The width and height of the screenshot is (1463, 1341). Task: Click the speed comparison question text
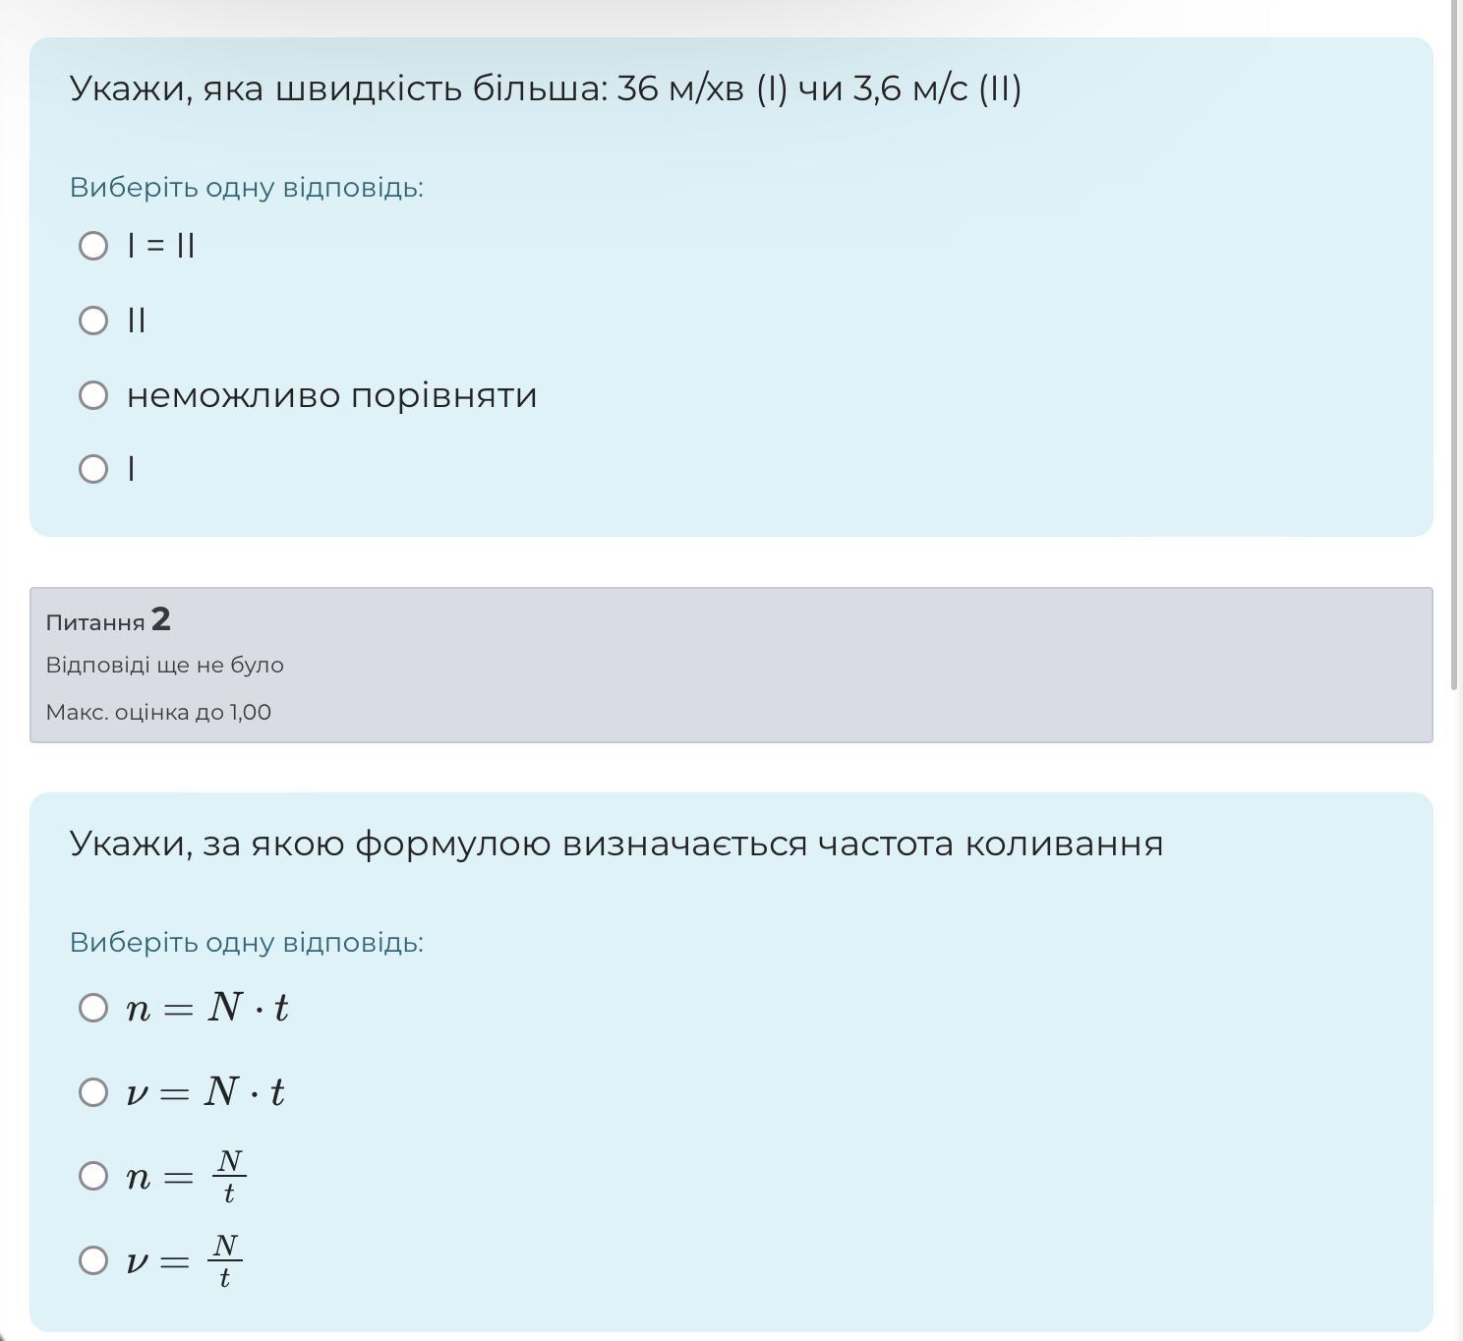(x=545, y=88)
